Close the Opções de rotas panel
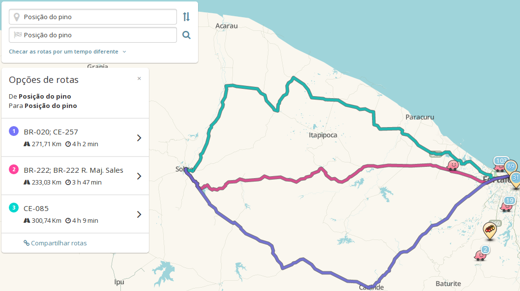The width and height of the screenshot is (520, 291). 139,79
